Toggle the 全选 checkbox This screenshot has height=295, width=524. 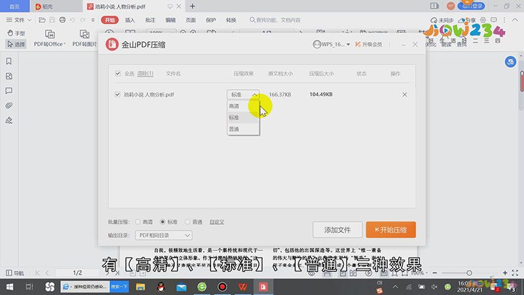[118, 73]
